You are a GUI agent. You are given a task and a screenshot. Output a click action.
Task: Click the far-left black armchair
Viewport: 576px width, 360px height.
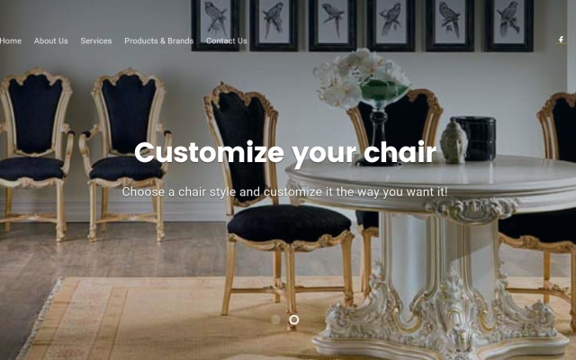click(x=36, y=154)
